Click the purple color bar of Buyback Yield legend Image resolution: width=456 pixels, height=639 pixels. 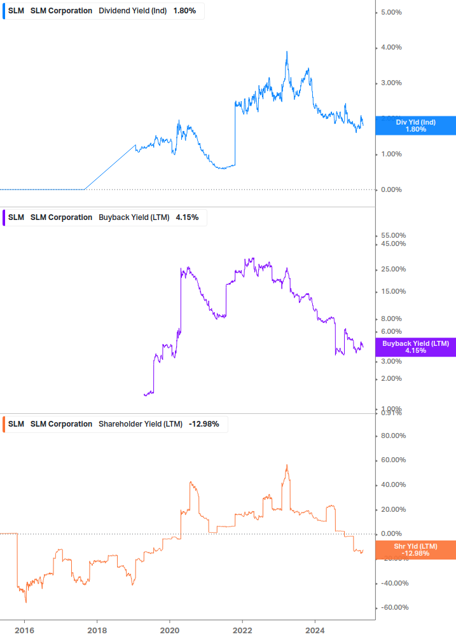click(4, 217)
